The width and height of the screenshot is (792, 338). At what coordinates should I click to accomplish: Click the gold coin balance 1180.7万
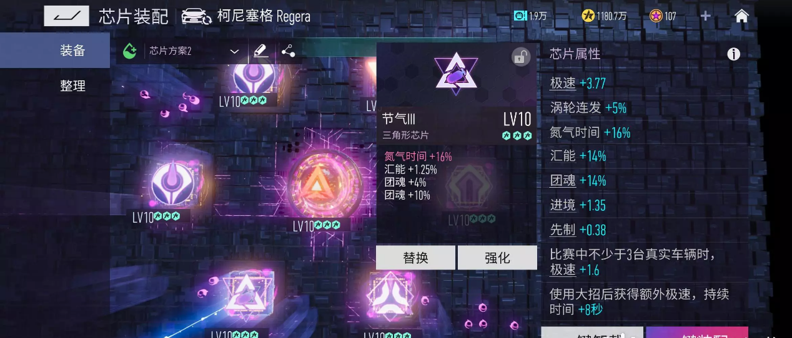(x=603, y=16)
